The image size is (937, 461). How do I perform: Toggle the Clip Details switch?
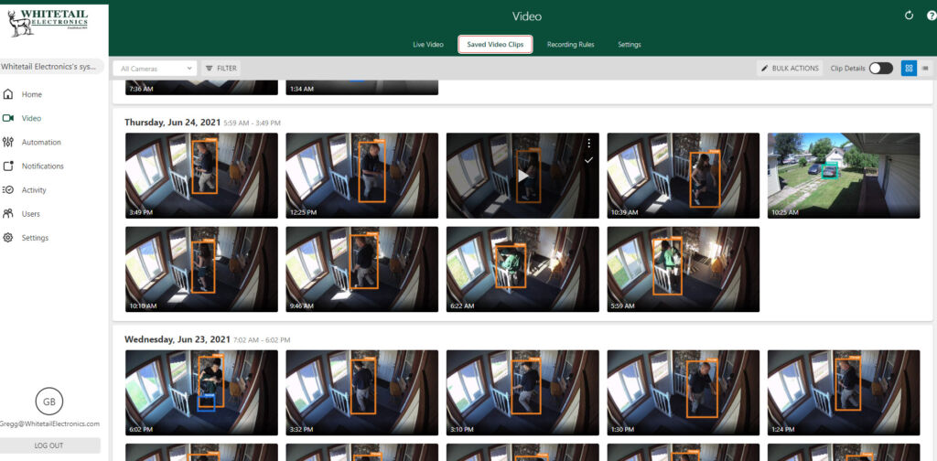tap(880, 68)
